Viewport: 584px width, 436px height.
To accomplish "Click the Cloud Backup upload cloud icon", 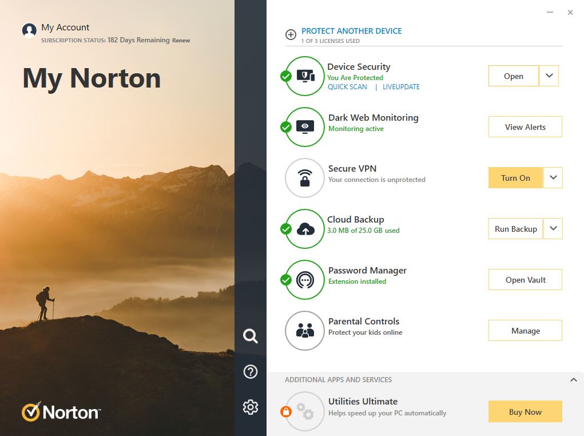I will [x=305, y=229].
